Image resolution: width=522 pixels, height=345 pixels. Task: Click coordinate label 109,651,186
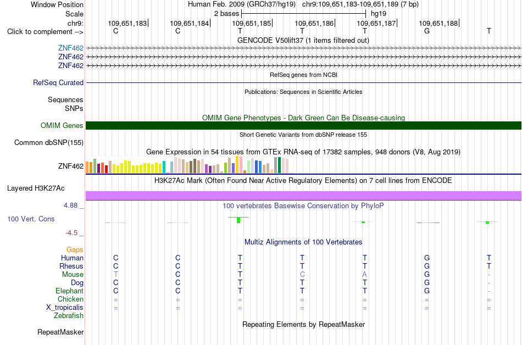coord(314,23)
